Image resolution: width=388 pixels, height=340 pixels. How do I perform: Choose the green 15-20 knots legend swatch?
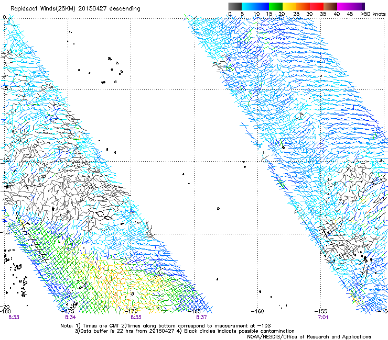(x=276, y=6)
